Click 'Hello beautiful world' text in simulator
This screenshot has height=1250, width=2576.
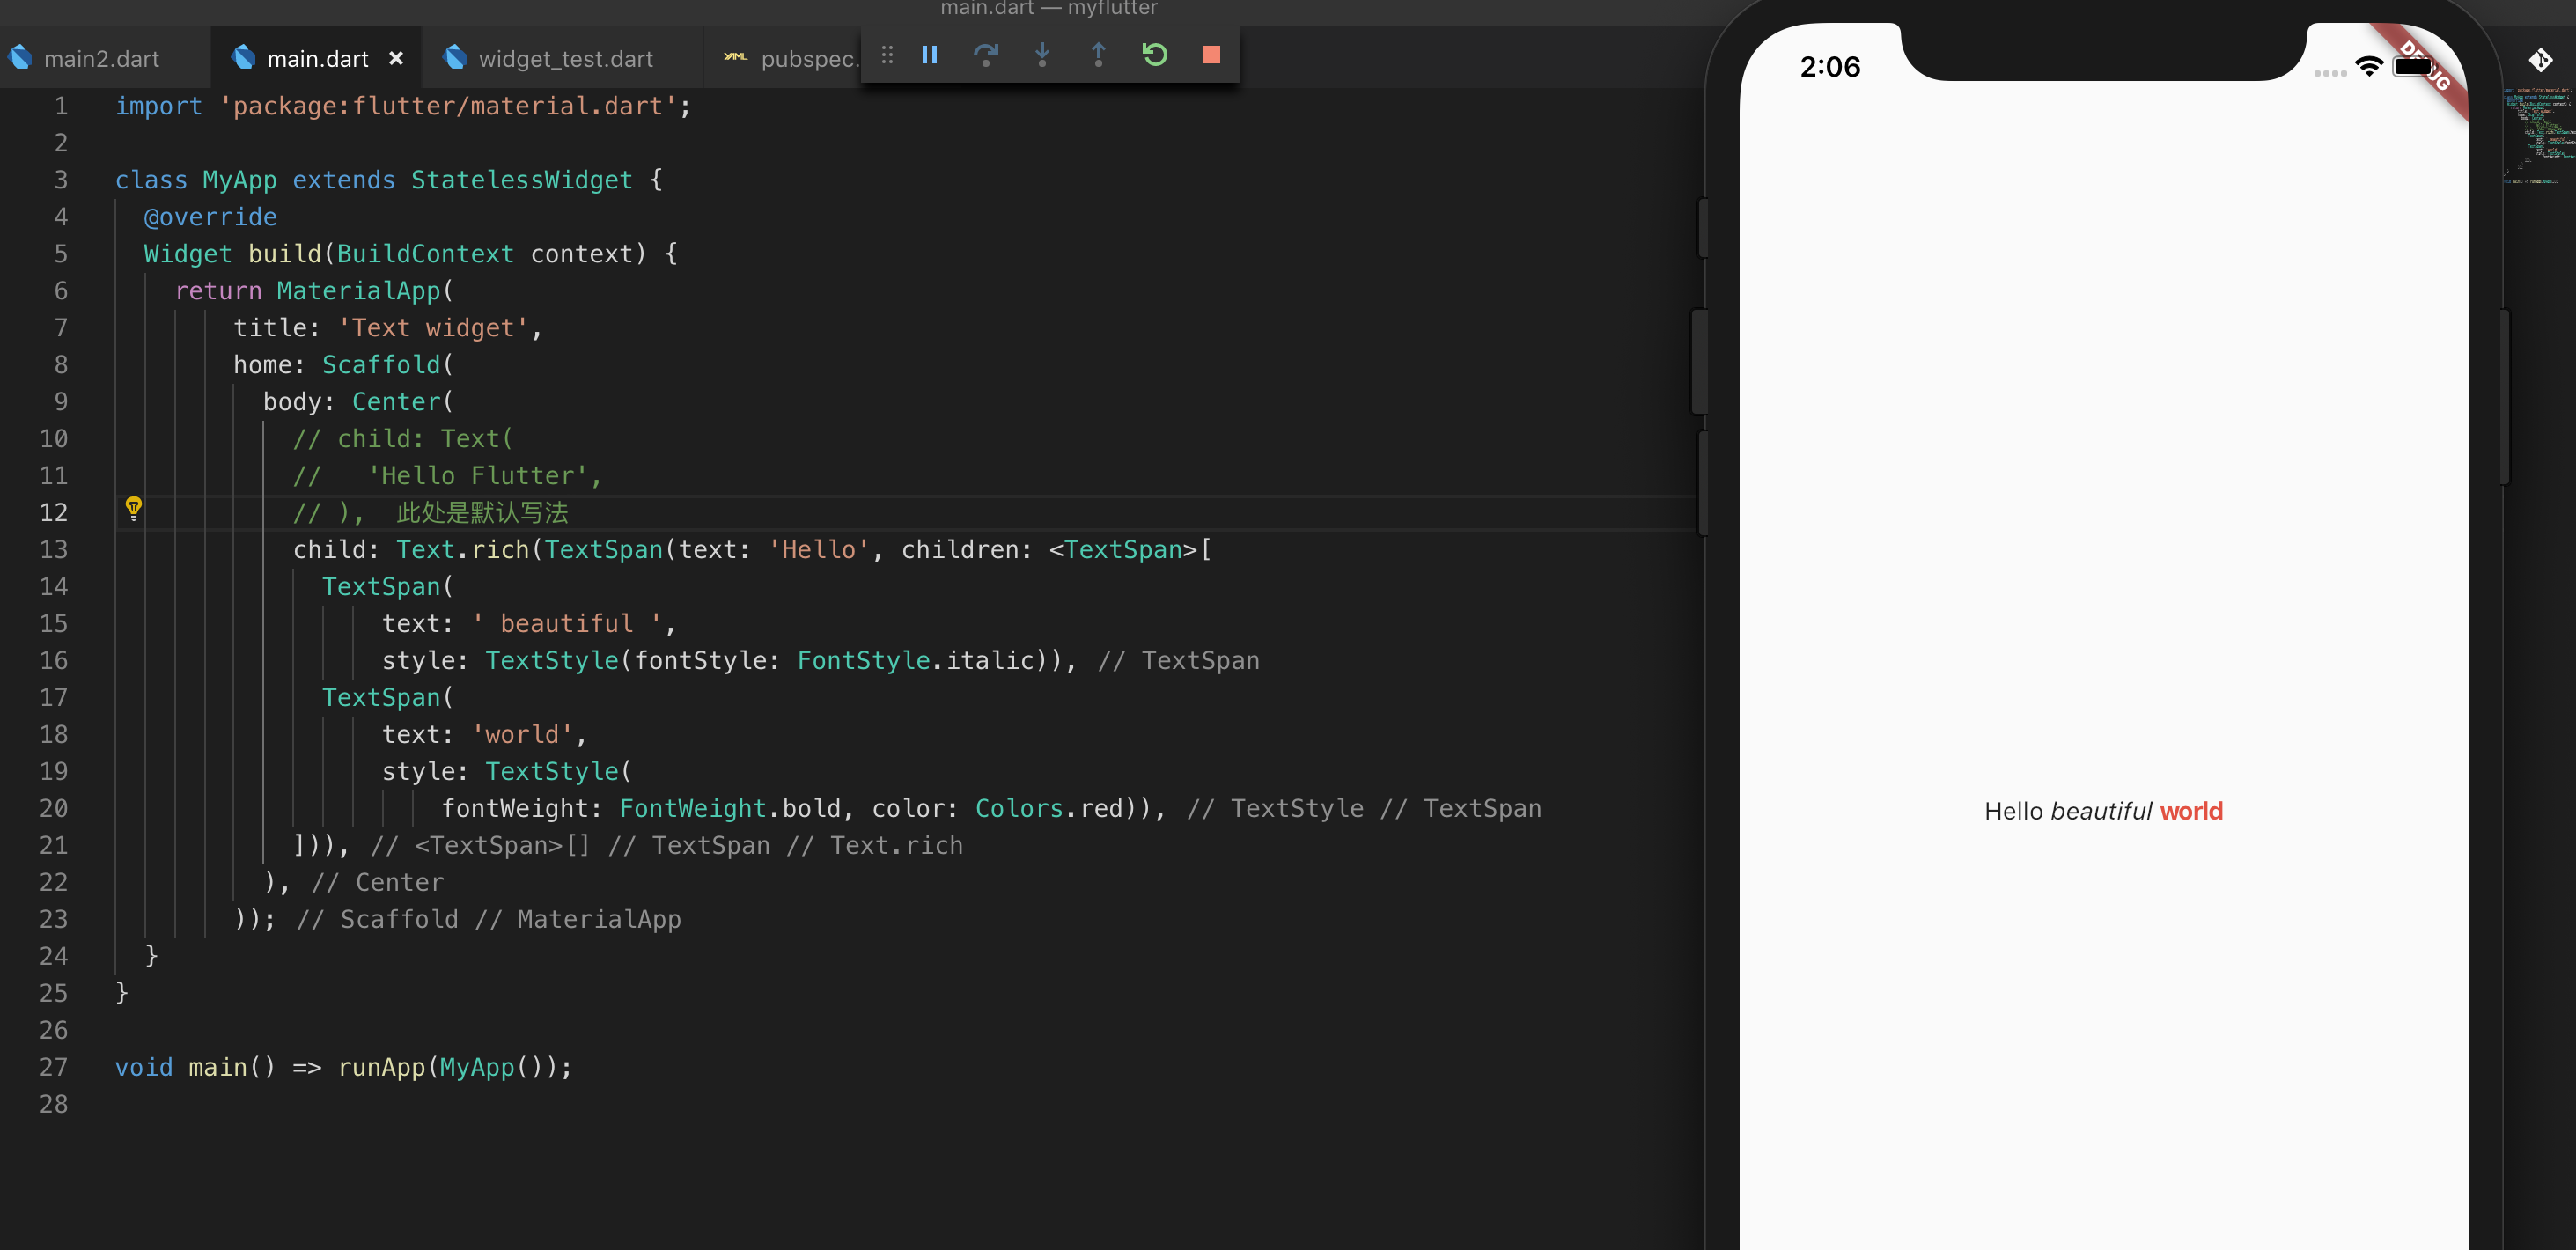point(2103,811)
